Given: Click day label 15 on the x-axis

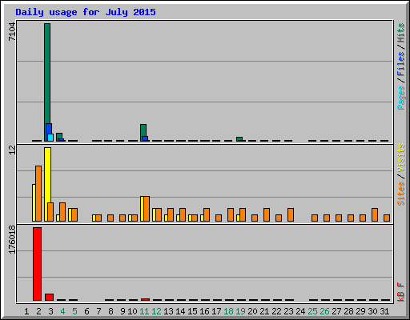Looking at the screenshot, I should tap(192, 311).
